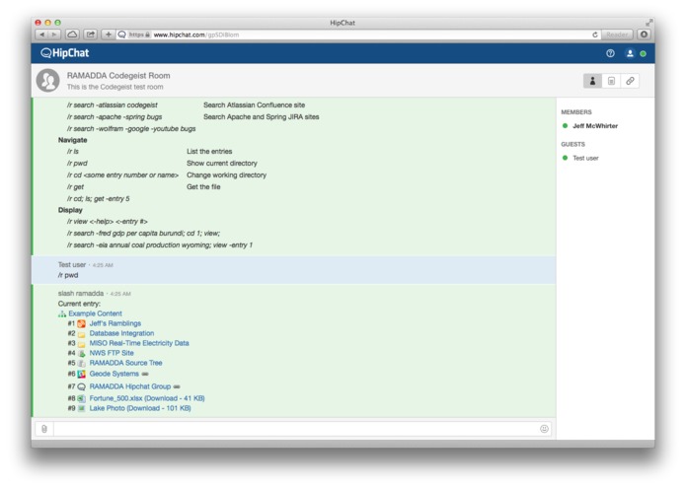Download Lake Photo link

140,408
